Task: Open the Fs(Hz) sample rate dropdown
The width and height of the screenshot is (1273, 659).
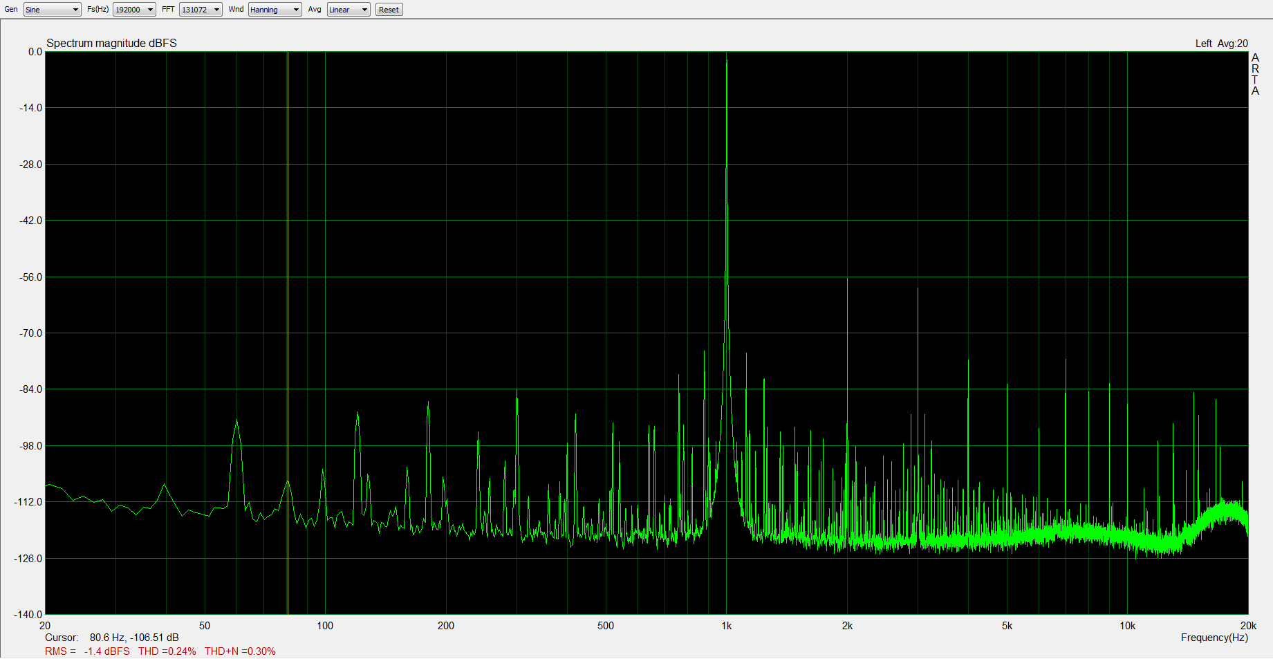Action: point(134,10)
